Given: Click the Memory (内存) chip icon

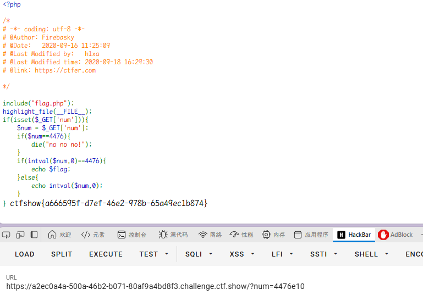Looking at the screenshot, I should click(266, 235).
